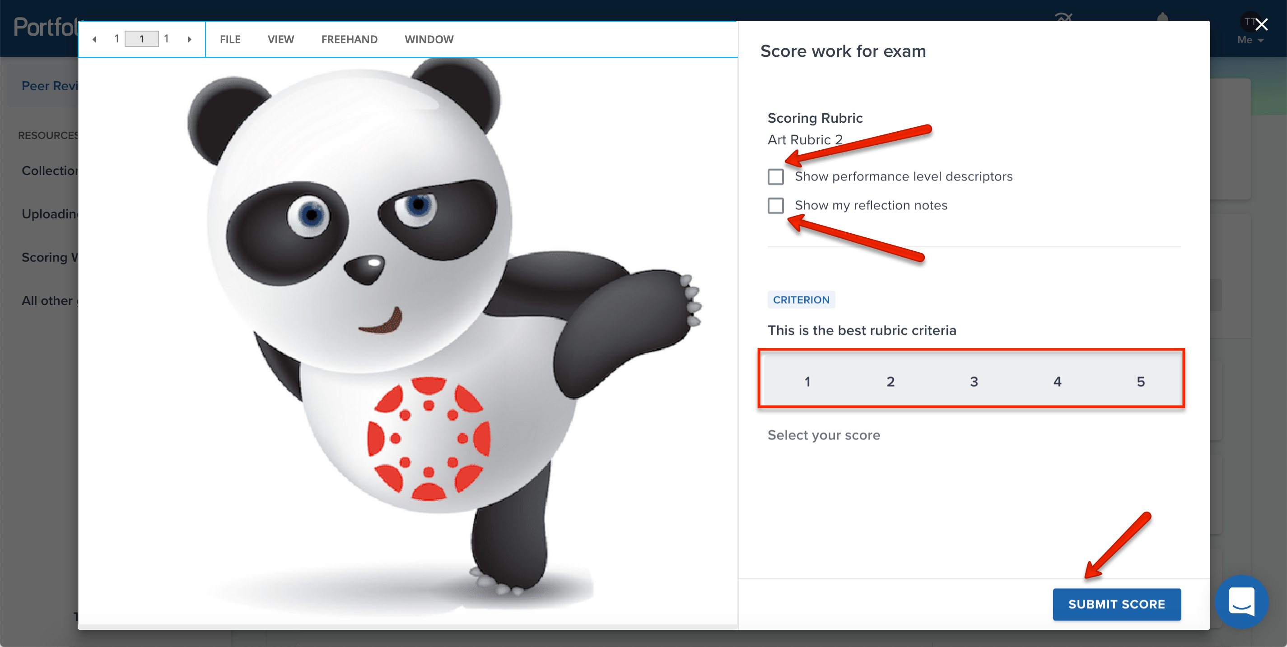Click the page number input field

[x=141, y=39]
